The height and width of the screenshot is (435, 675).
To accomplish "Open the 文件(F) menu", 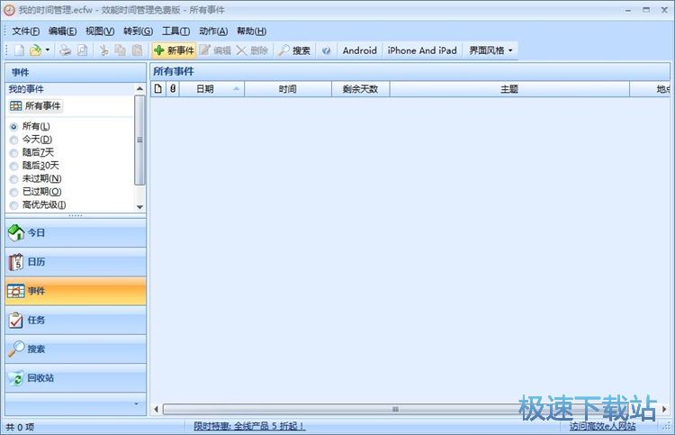I will [x=26, y=31].
